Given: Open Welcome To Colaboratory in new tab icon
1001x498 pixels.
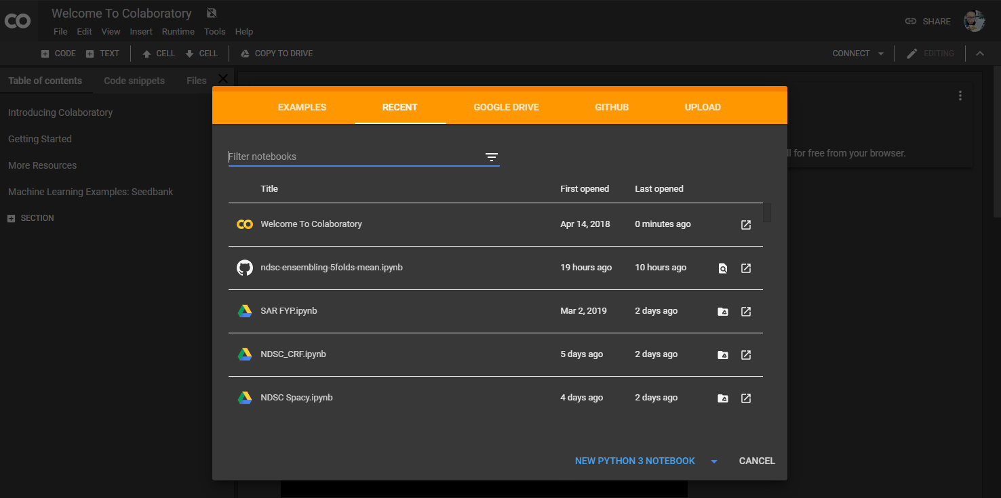Looking at the screenshot, I should [x=746, y=225].
